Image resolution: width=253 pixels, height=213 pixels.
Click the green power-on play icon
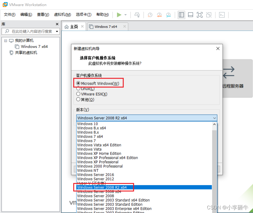(119, 15)
